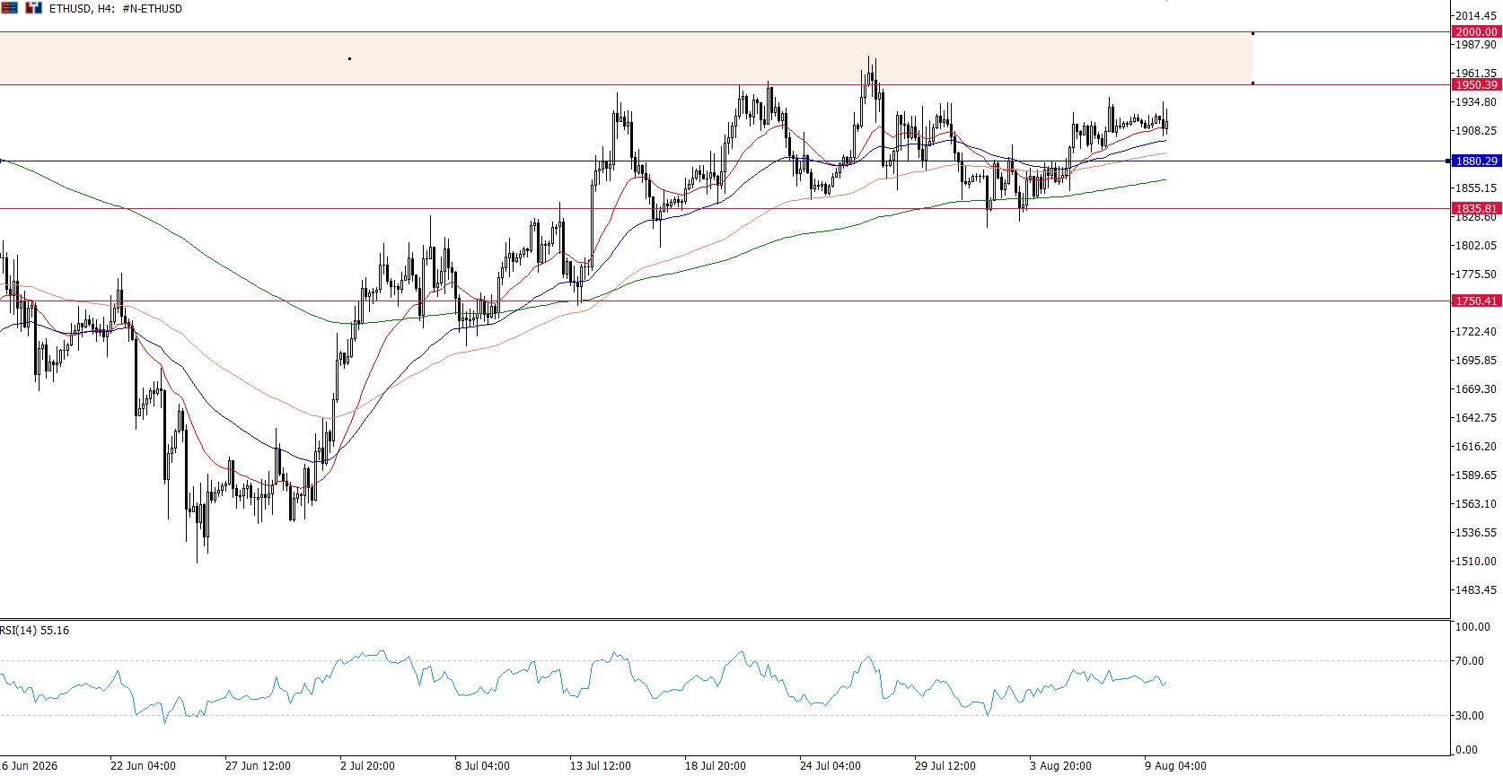Click the rectangle's center anchor dot
Image resolution: width=1503 pixels, height=776 pixels.
pos(349,58)
